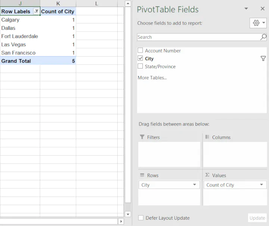Select the Count of City header cell

click(58, 11)
